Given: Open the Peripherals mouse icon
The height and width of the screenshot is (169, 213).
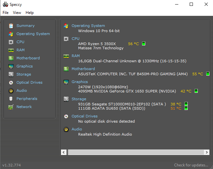Looking at the screenshot, I should pyautogui.click(x=11, y=99).
